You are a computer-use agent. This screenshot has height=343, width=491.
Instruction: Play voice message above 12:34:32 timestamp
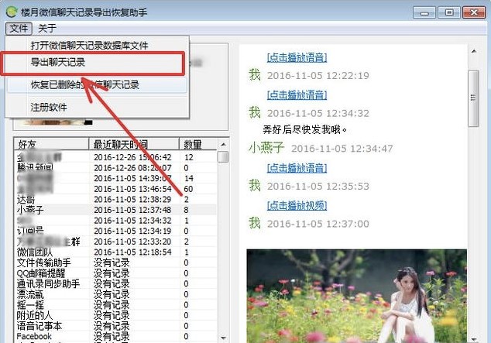(297, 94)
